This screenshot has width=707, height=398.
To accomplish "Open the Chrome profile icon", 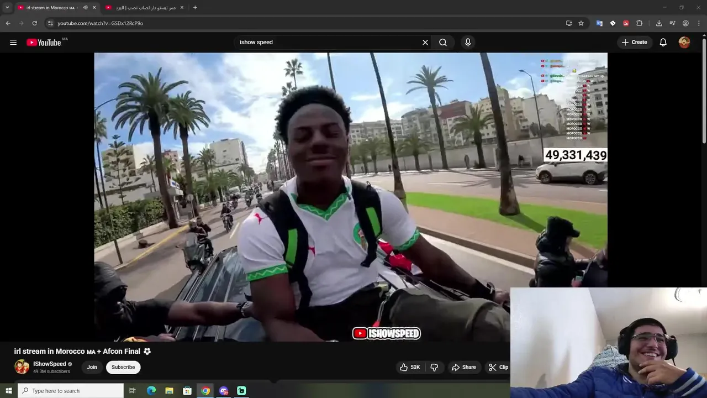I will click(x=685, y=23).
